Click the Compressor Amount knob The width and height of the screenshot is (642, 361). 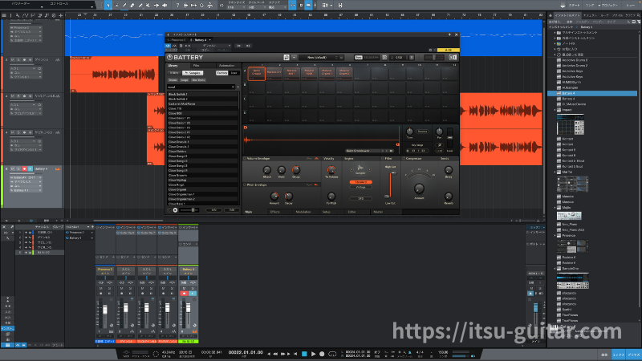pyautogui.click(x=419, y=189)
